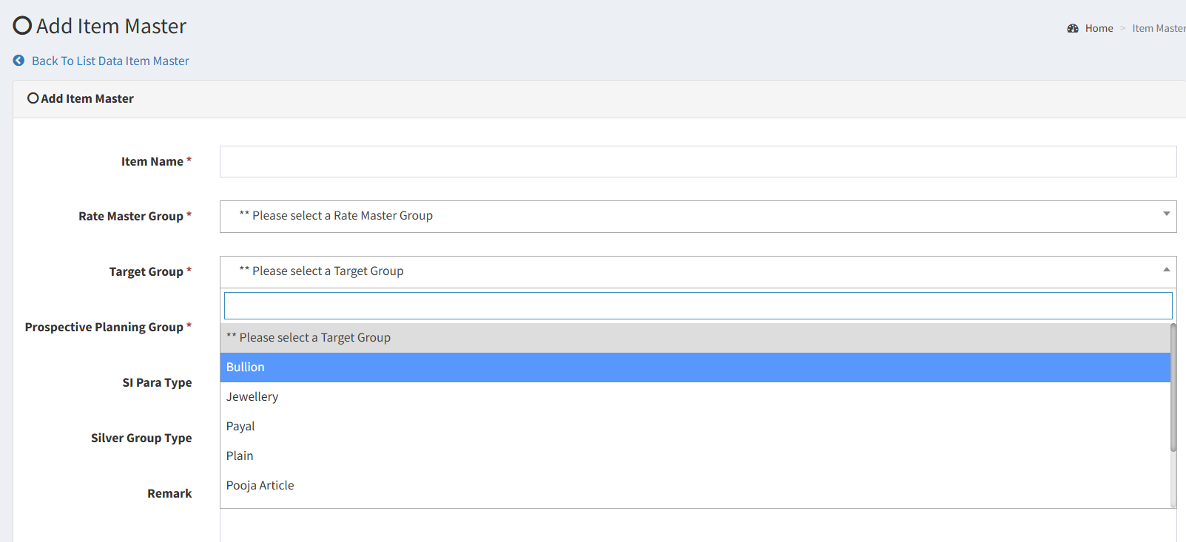The width and height of the screenshot is (1186, 542).
Task: Open Back To List Data Item Master link
Action: click(x=110, y=61)
